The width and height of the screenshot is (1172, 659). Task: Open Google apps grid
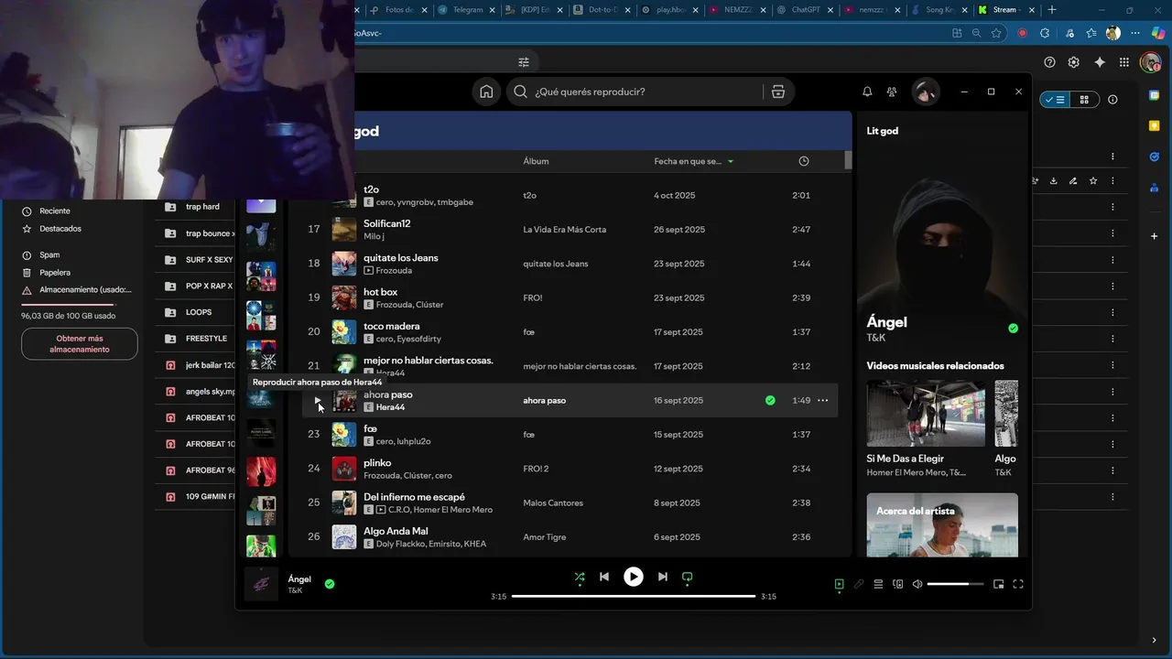1124,62
